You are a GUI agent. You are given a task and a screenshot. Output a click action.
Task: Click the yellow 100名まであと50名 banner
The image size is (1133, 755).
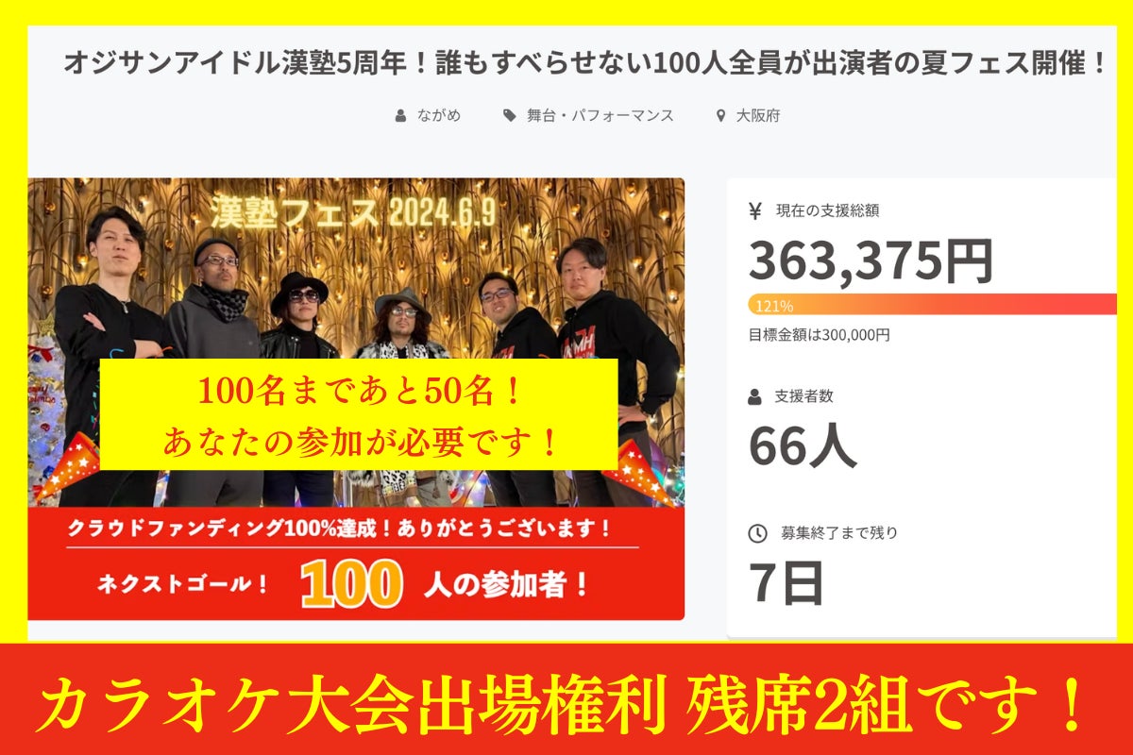coord(359,413)
